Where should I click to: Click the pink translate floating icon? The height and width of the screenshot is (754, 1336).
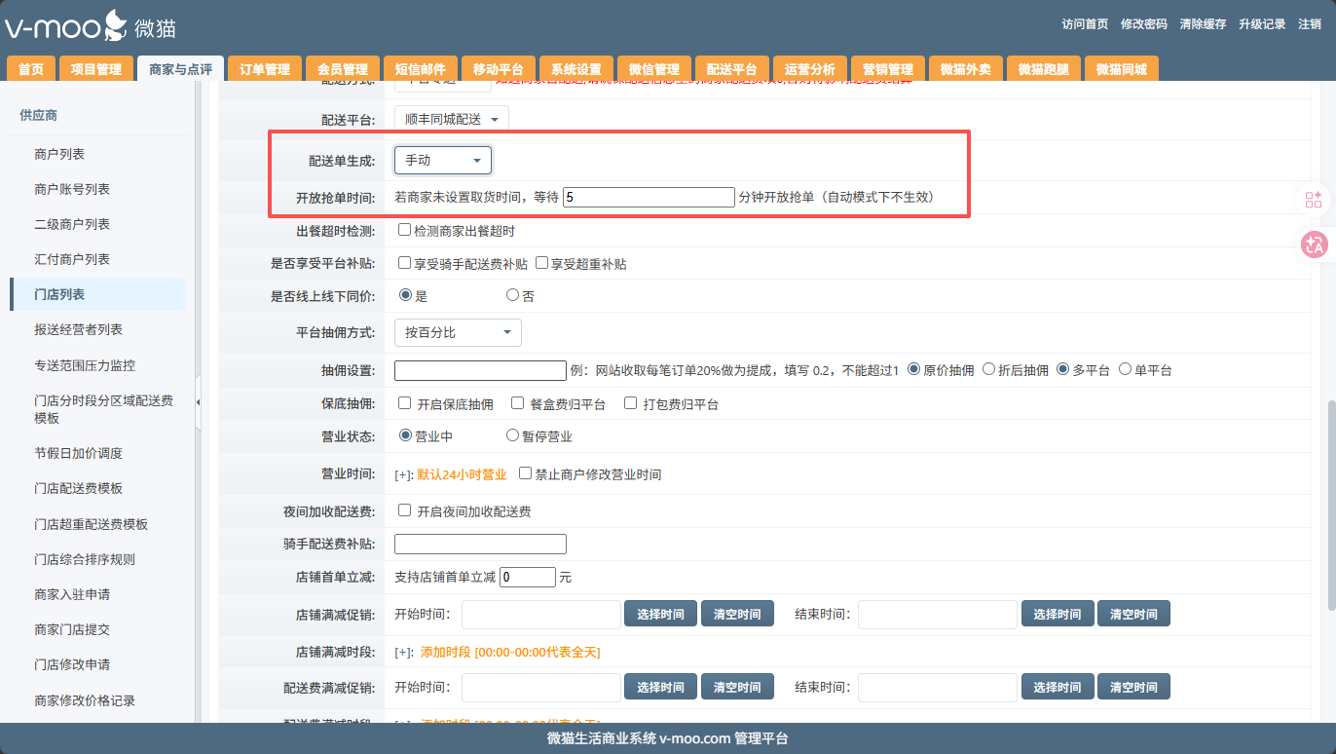(x=1314, y=245)
